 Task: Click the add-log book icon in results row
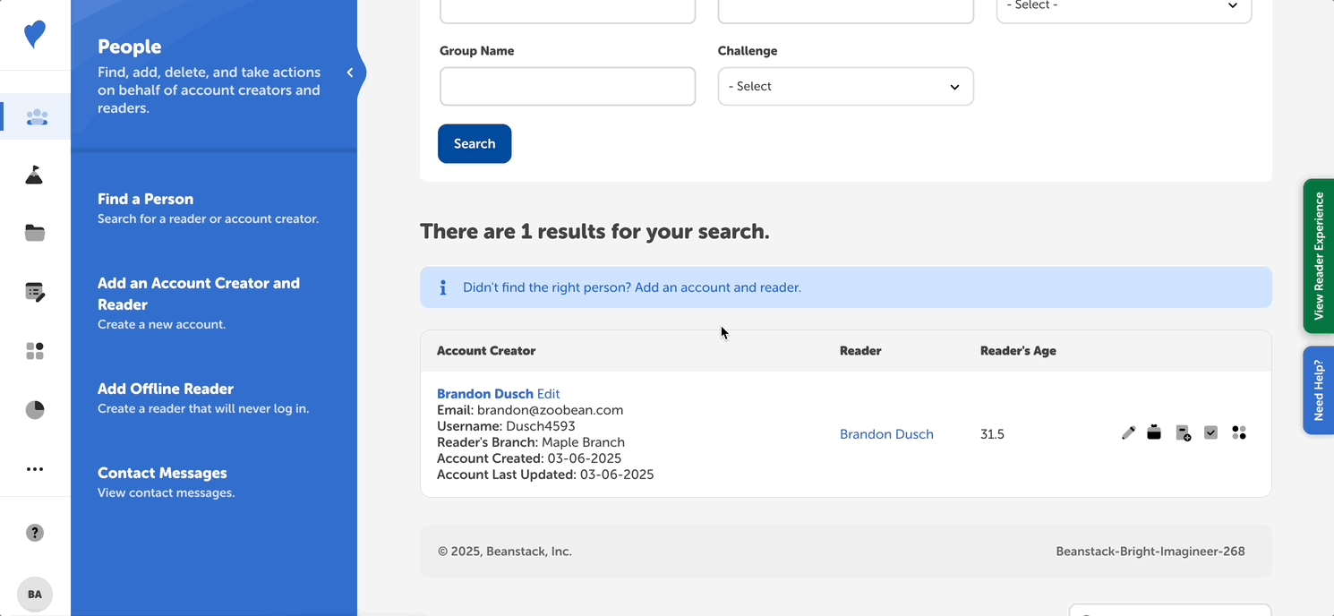(x=1183, y=432)
